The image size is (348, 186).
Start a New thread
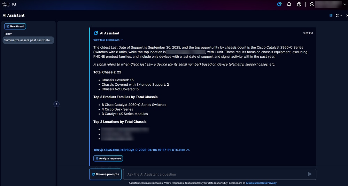pos(15,26)
